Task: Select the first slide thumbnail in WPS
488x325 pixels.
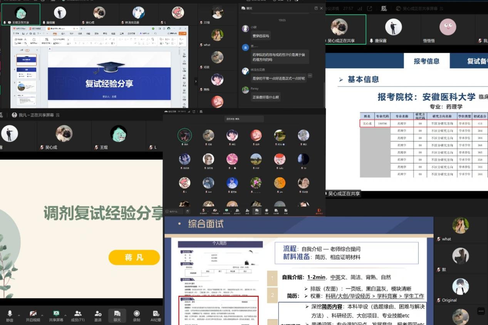Action: click(x=26, y=60)
